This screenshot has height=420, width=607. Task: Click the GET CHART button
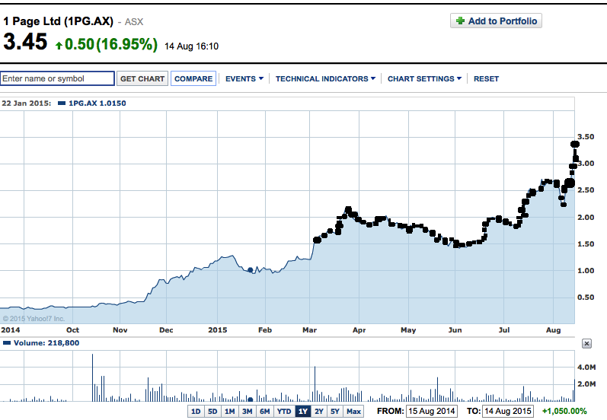[142, 78]
